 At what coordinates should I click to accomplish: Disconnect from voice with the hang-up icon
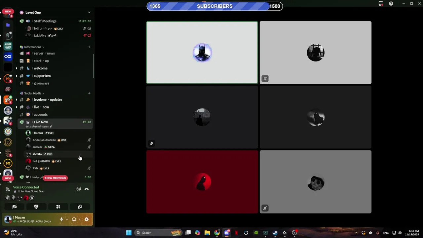pos(87,189)
